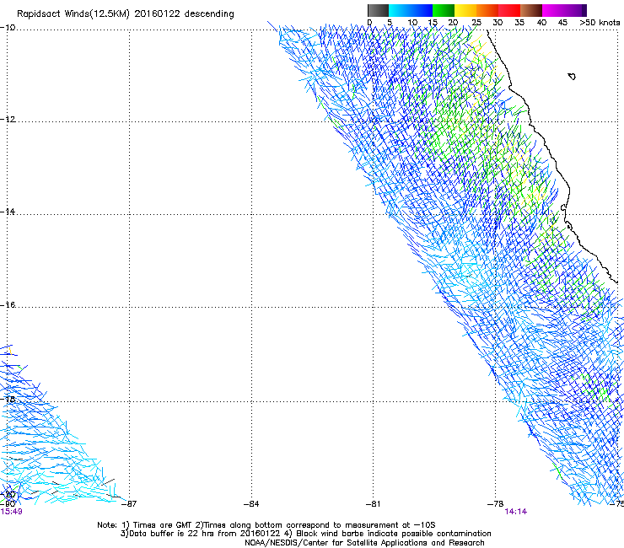Image resolution: width=624 pixels, height=548 pixels.
Task: Click the gray 0-5 knots color swatch
Action: coord(378,10)
